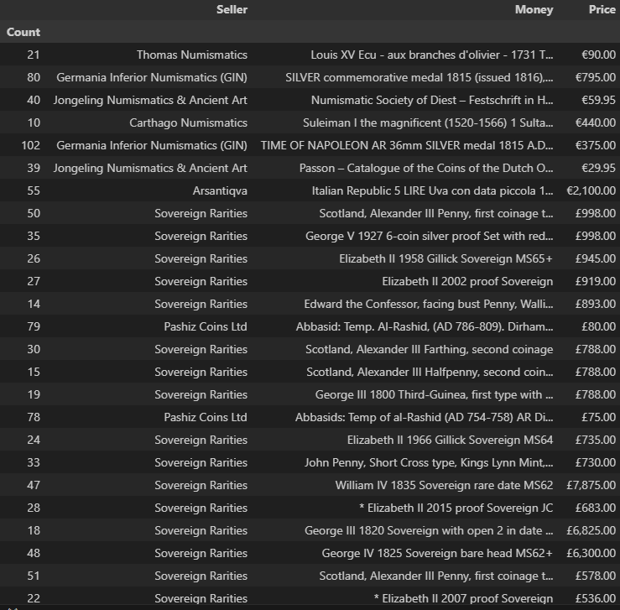Click the £578.00 price cell
The height and width of the screenshot is (610, 620).
[x=595, y=576]
